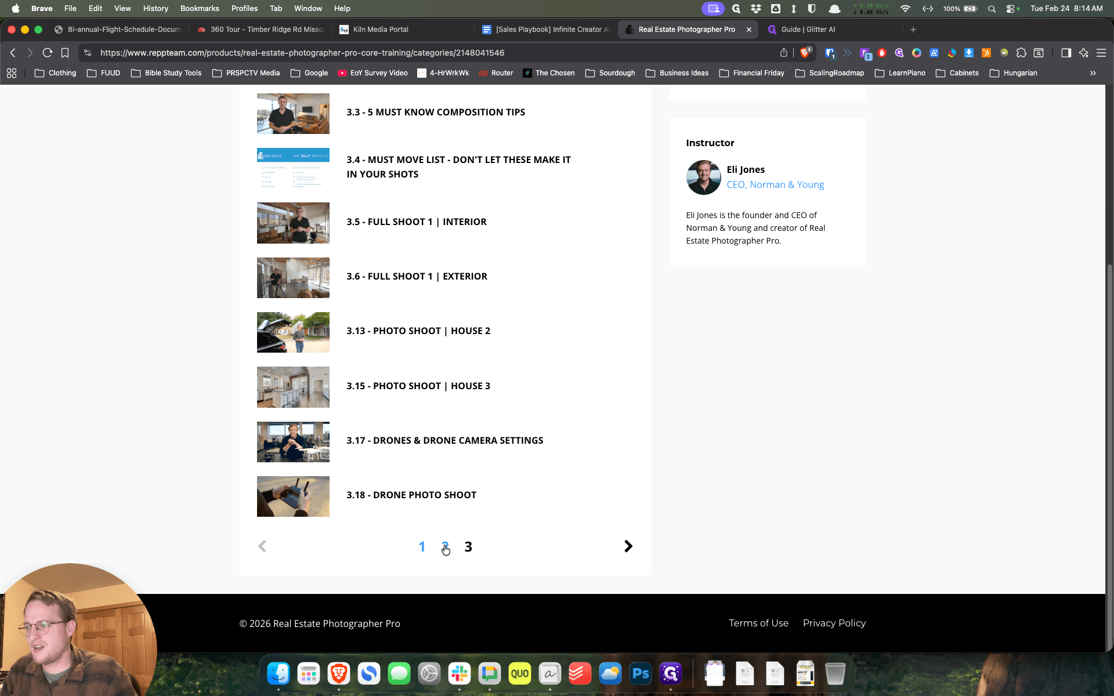
Task: Expand the Hungarian bookmarks folder
Action: coord(1014,73)
